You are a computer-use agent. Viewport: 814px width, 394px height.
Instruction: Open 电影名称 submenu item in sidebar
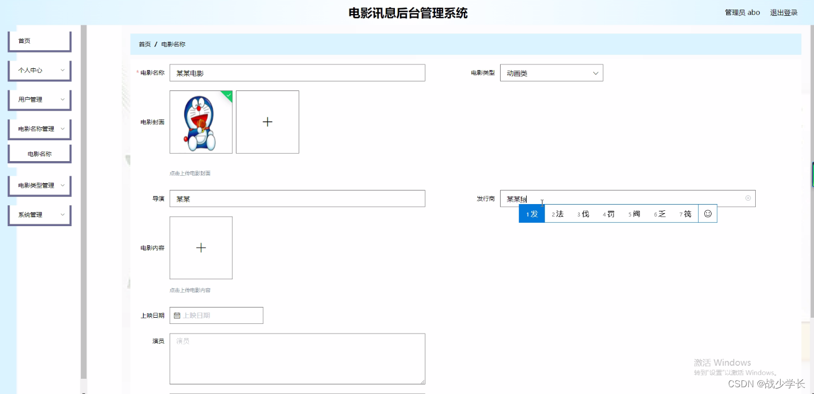pos(39,154)
